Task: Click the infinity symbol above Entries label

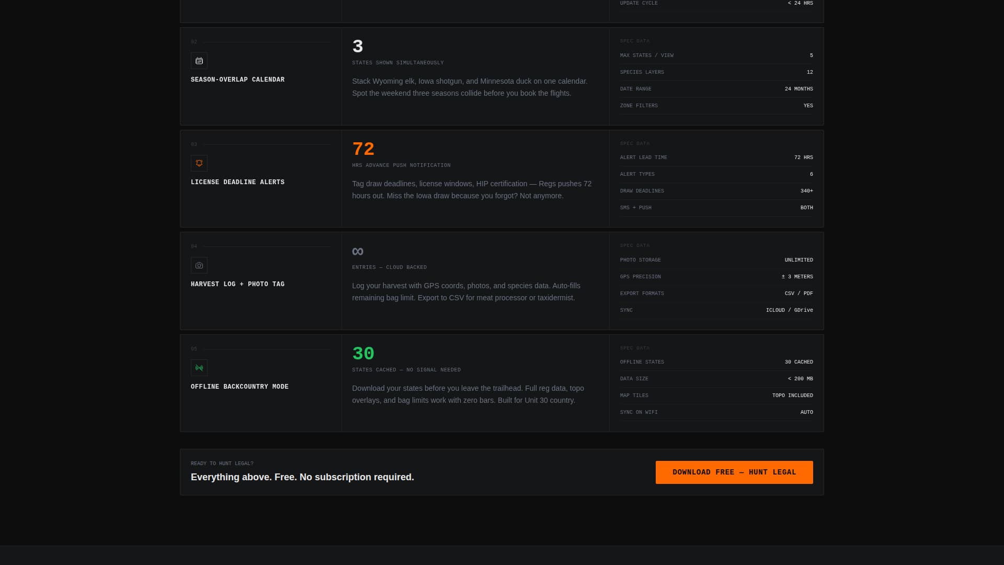Action: coord(358,251)
